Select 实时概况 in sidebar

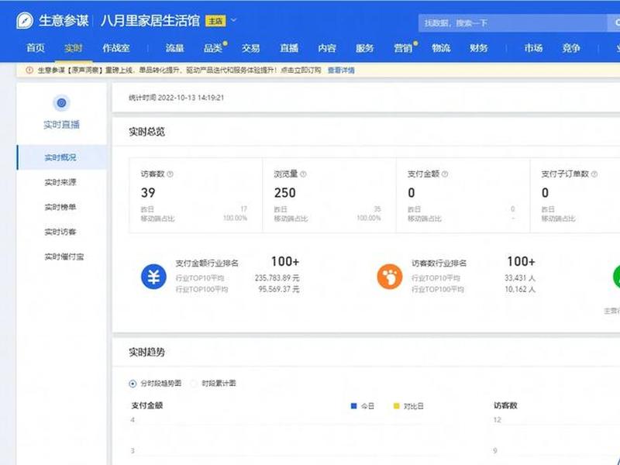click(60, 157)
